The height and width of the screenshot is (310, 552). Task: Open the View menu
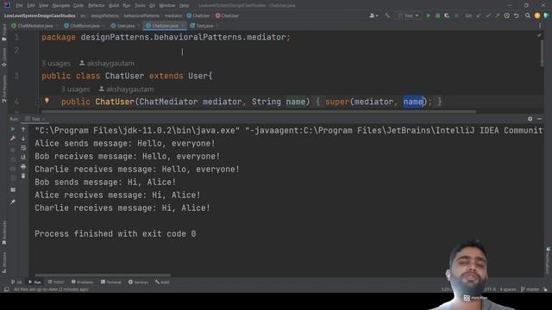tap(43, 6)
